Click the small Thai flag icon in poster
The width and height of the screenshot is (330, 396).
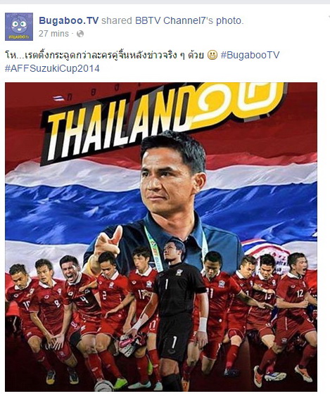[x=58, y=98]
